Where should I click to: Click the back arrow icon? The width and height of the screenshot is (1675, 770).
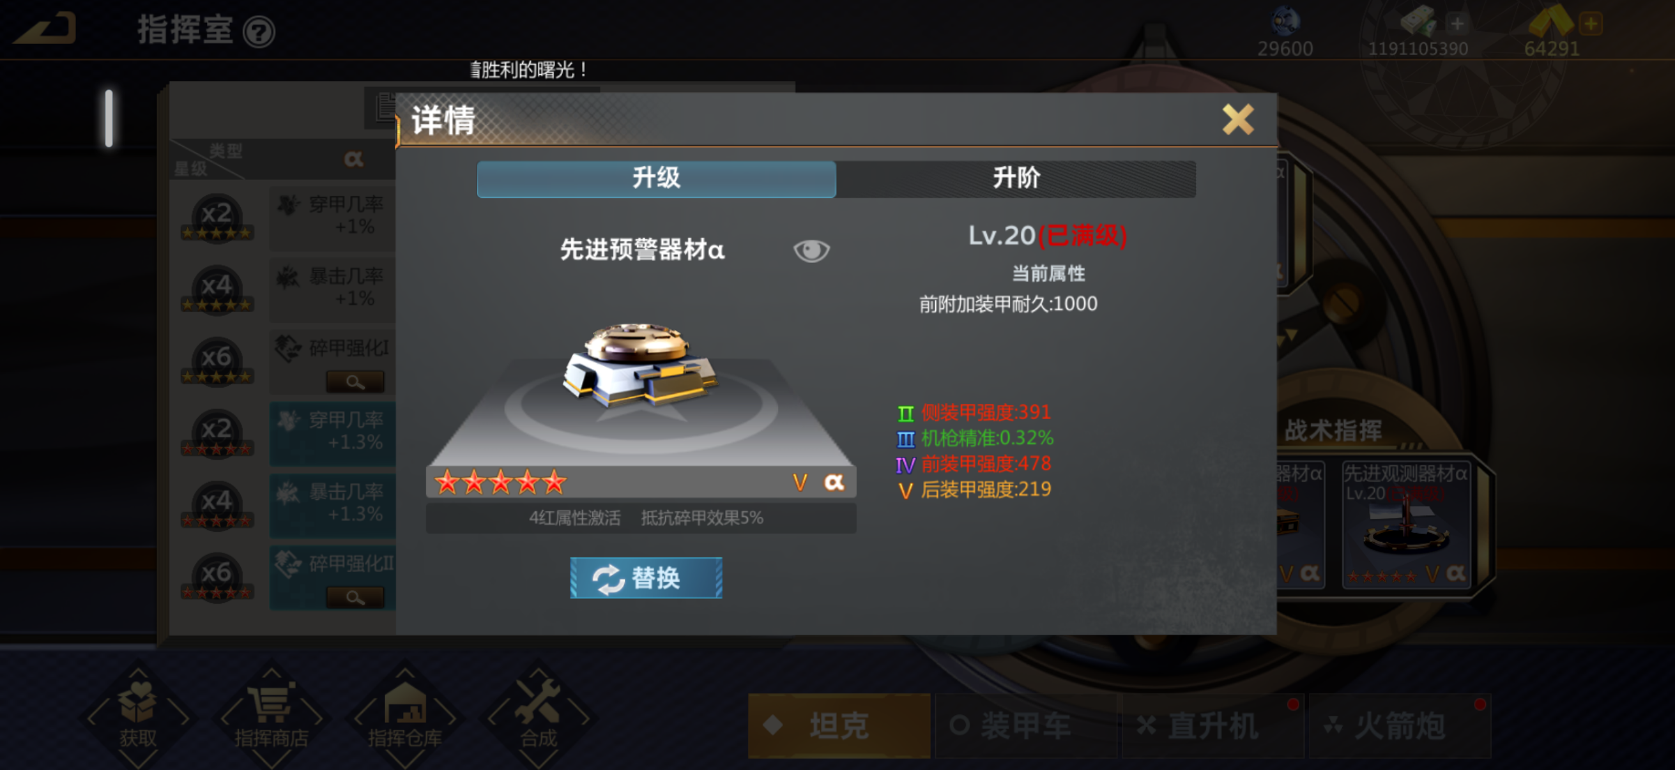45,30
